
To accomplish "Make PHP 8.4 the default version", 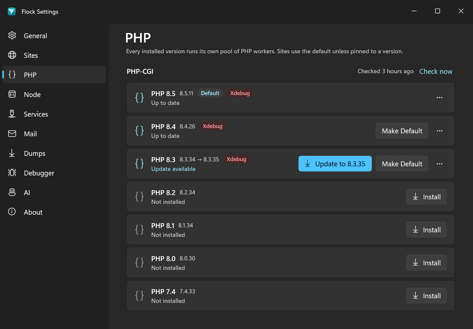I will 402,131.
